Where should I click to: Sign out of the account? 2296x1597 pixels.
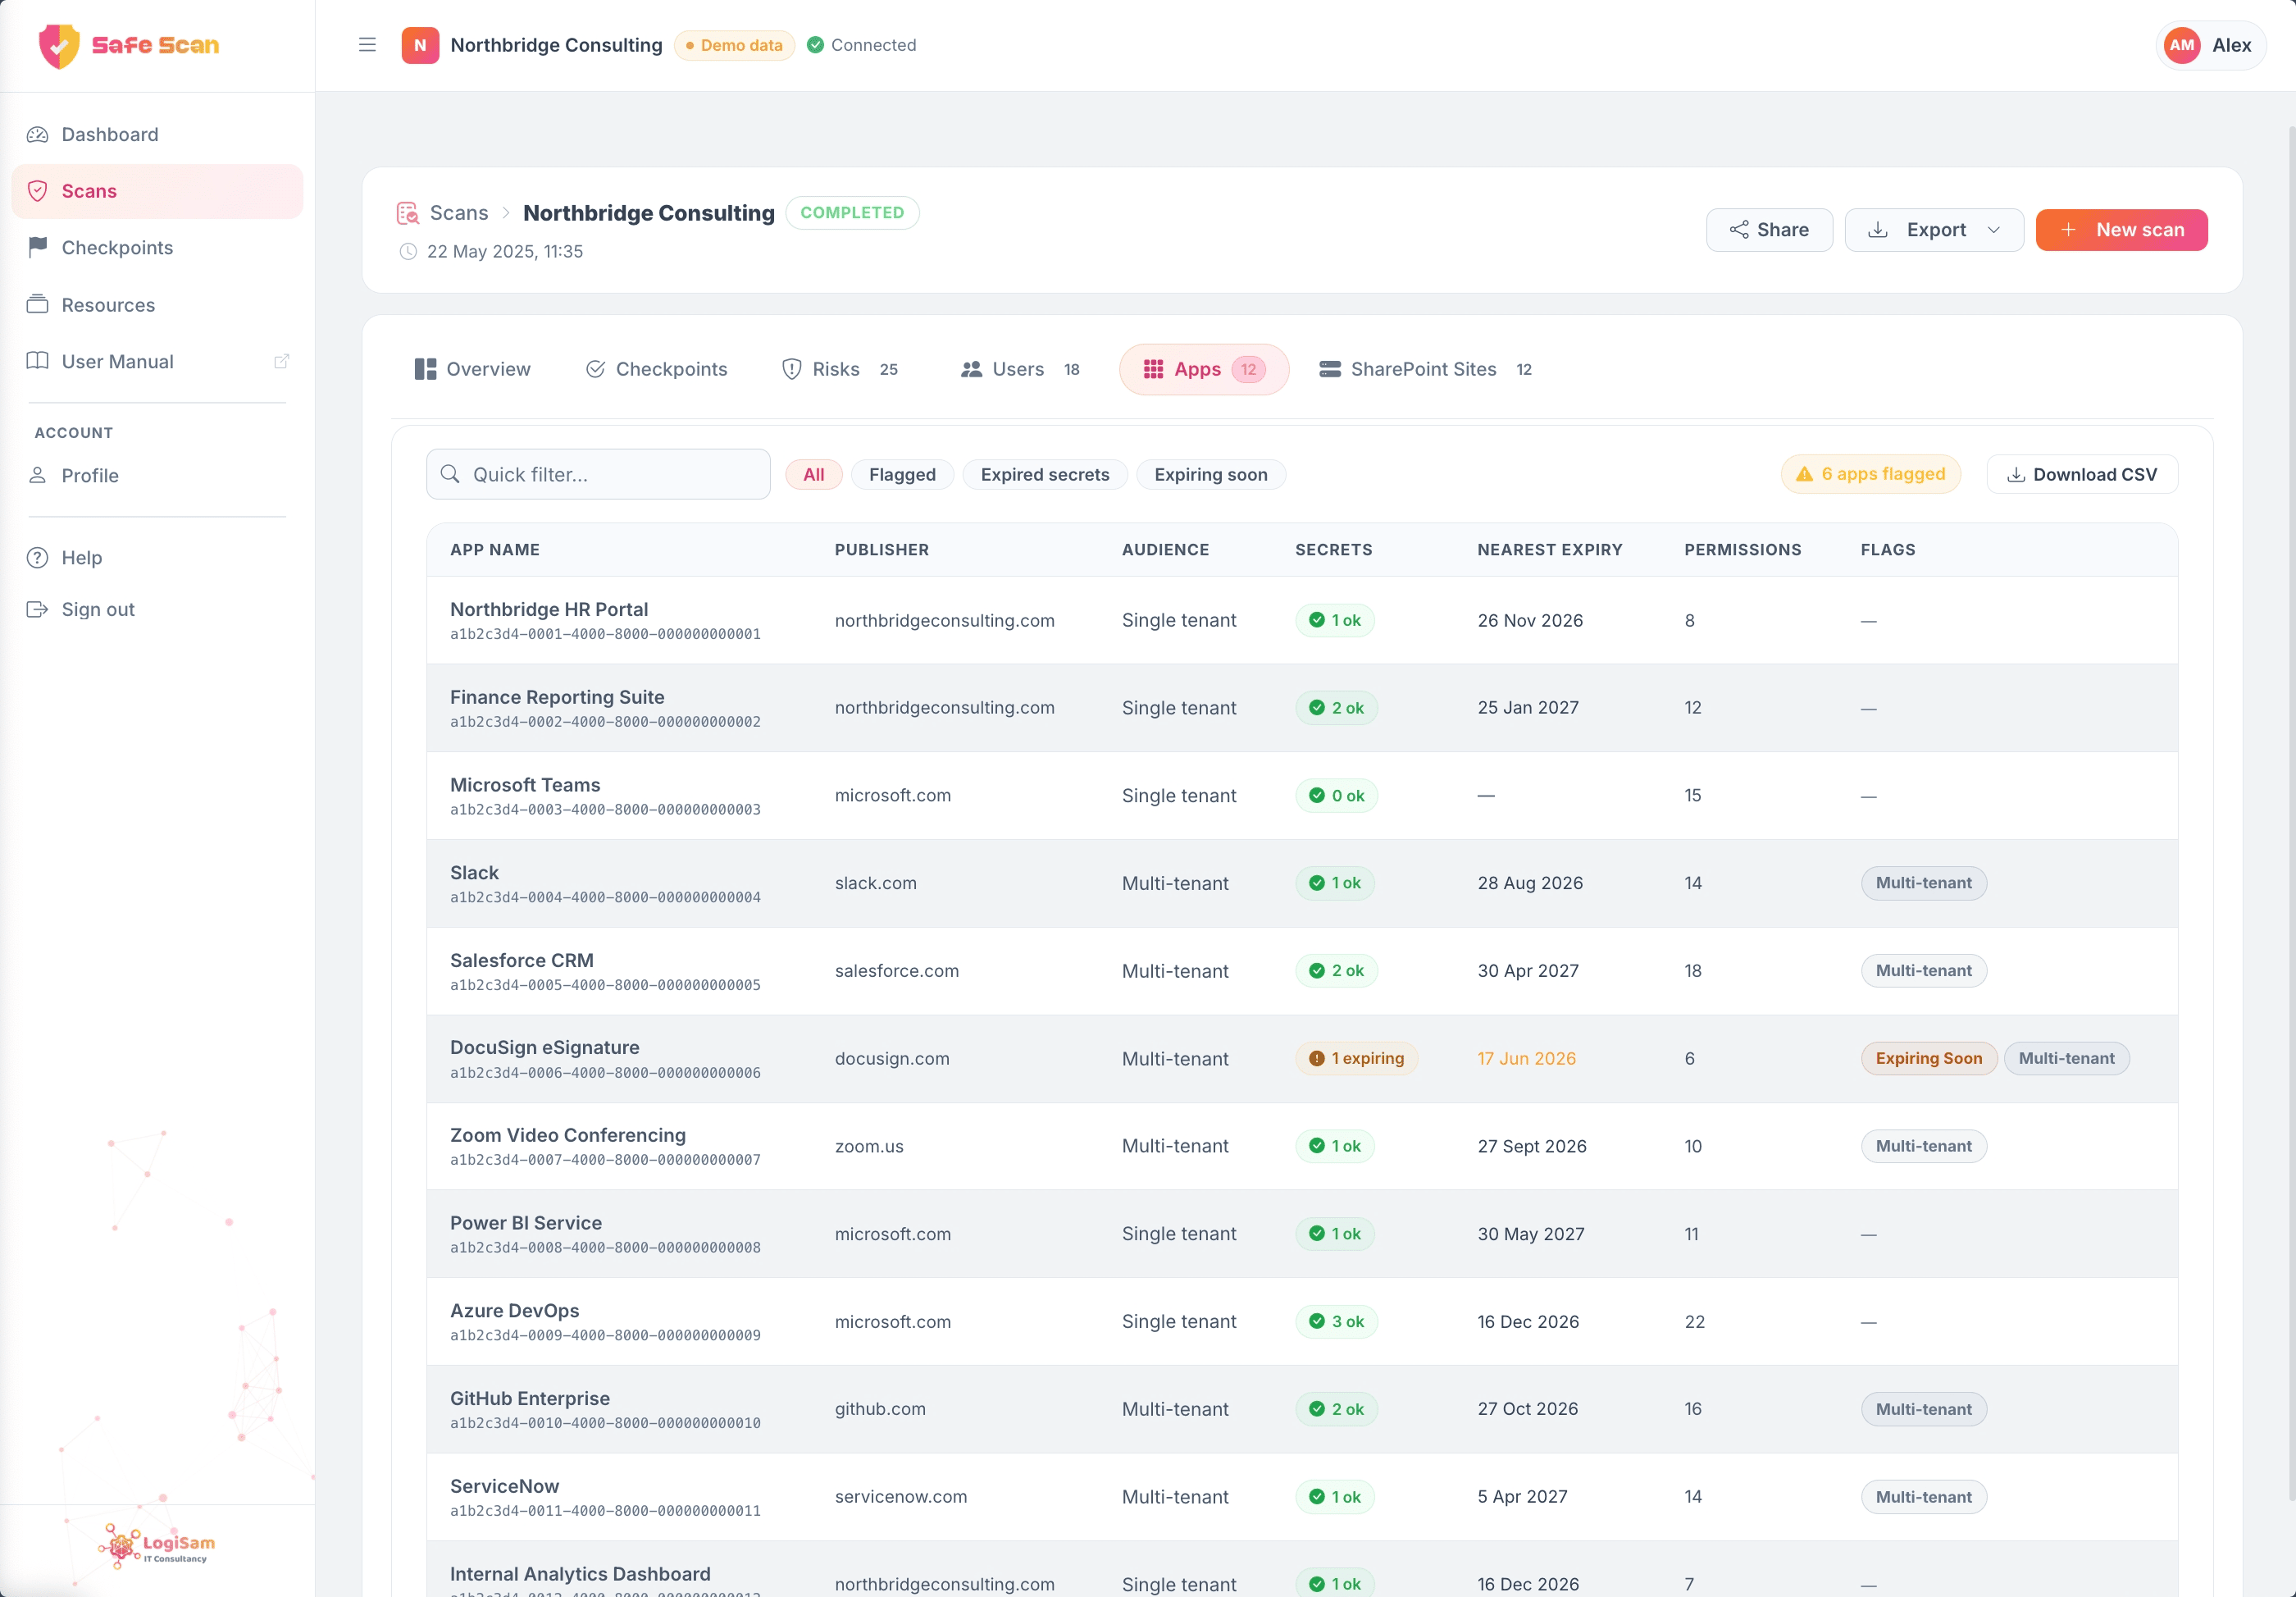157,610
